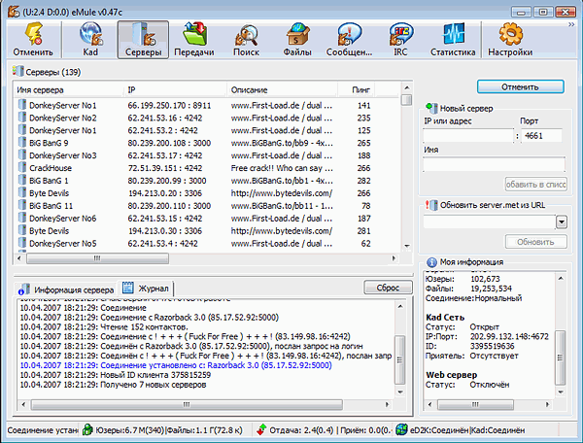Click the Моя информация info icon
The height and width of the screenshot is (443, 583).
pyautogui.click(x=431, y=262)
